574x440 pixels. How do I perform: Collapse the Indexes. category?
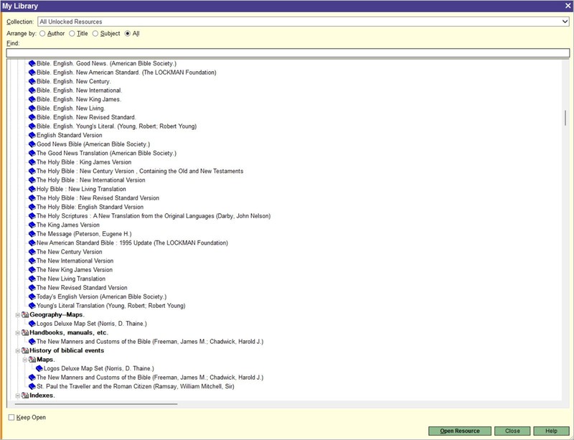point(17,395)
